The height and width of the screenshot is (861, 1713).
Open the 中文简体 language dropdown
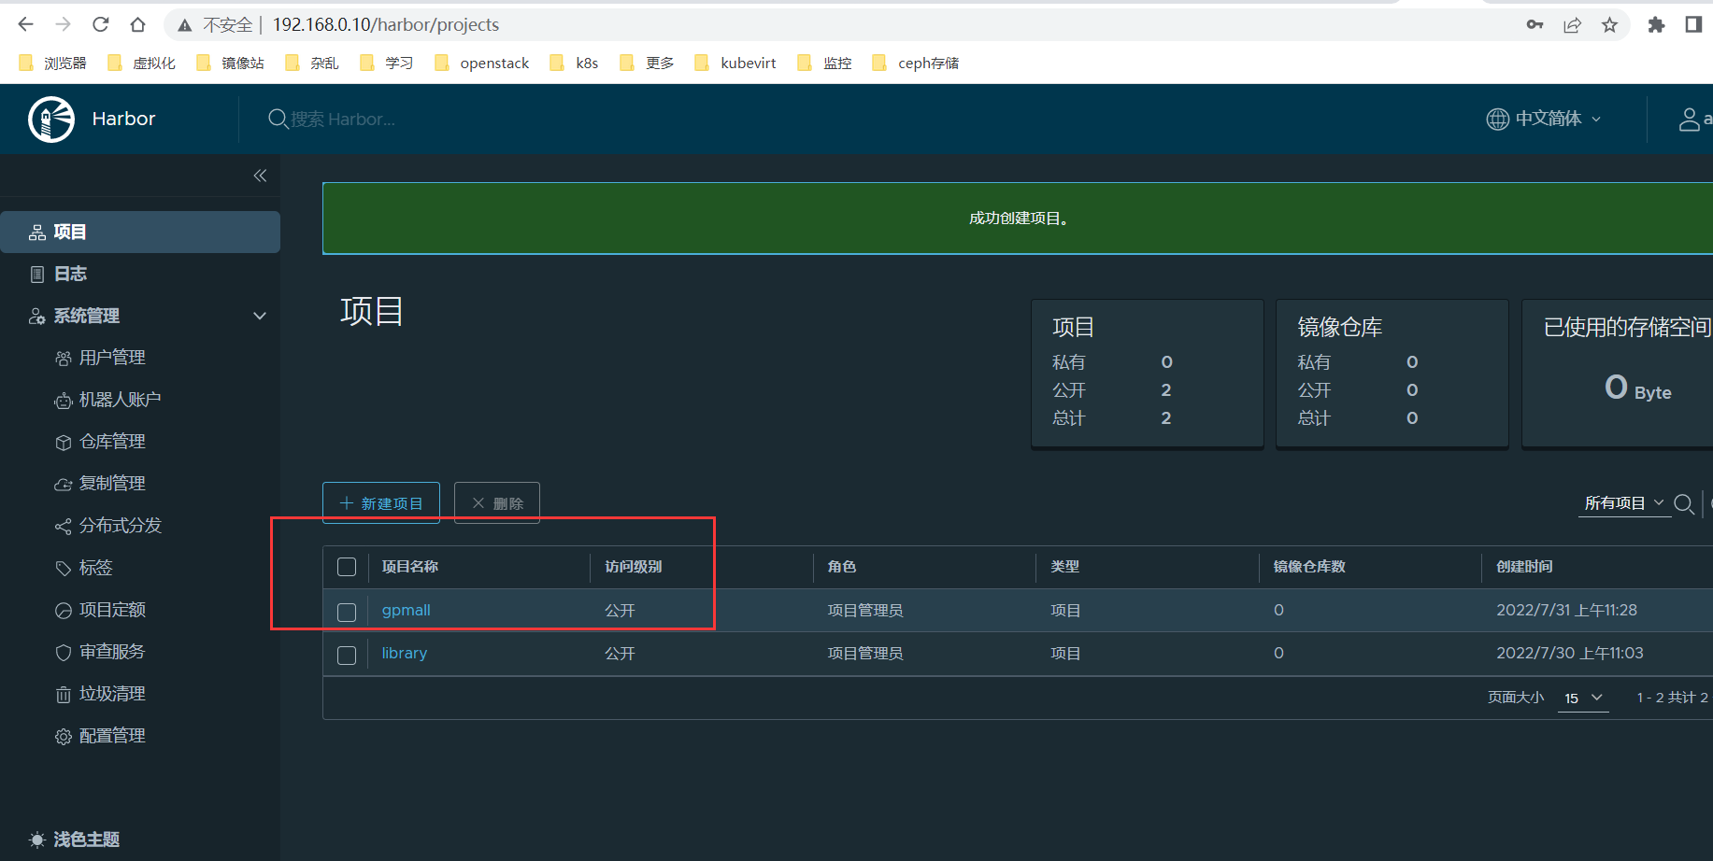pos(1544,119)
